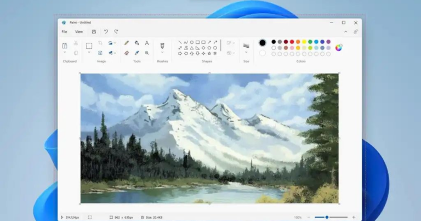Choose the purple color swatch
Screen dimensions: 421x221
point(328,42)
